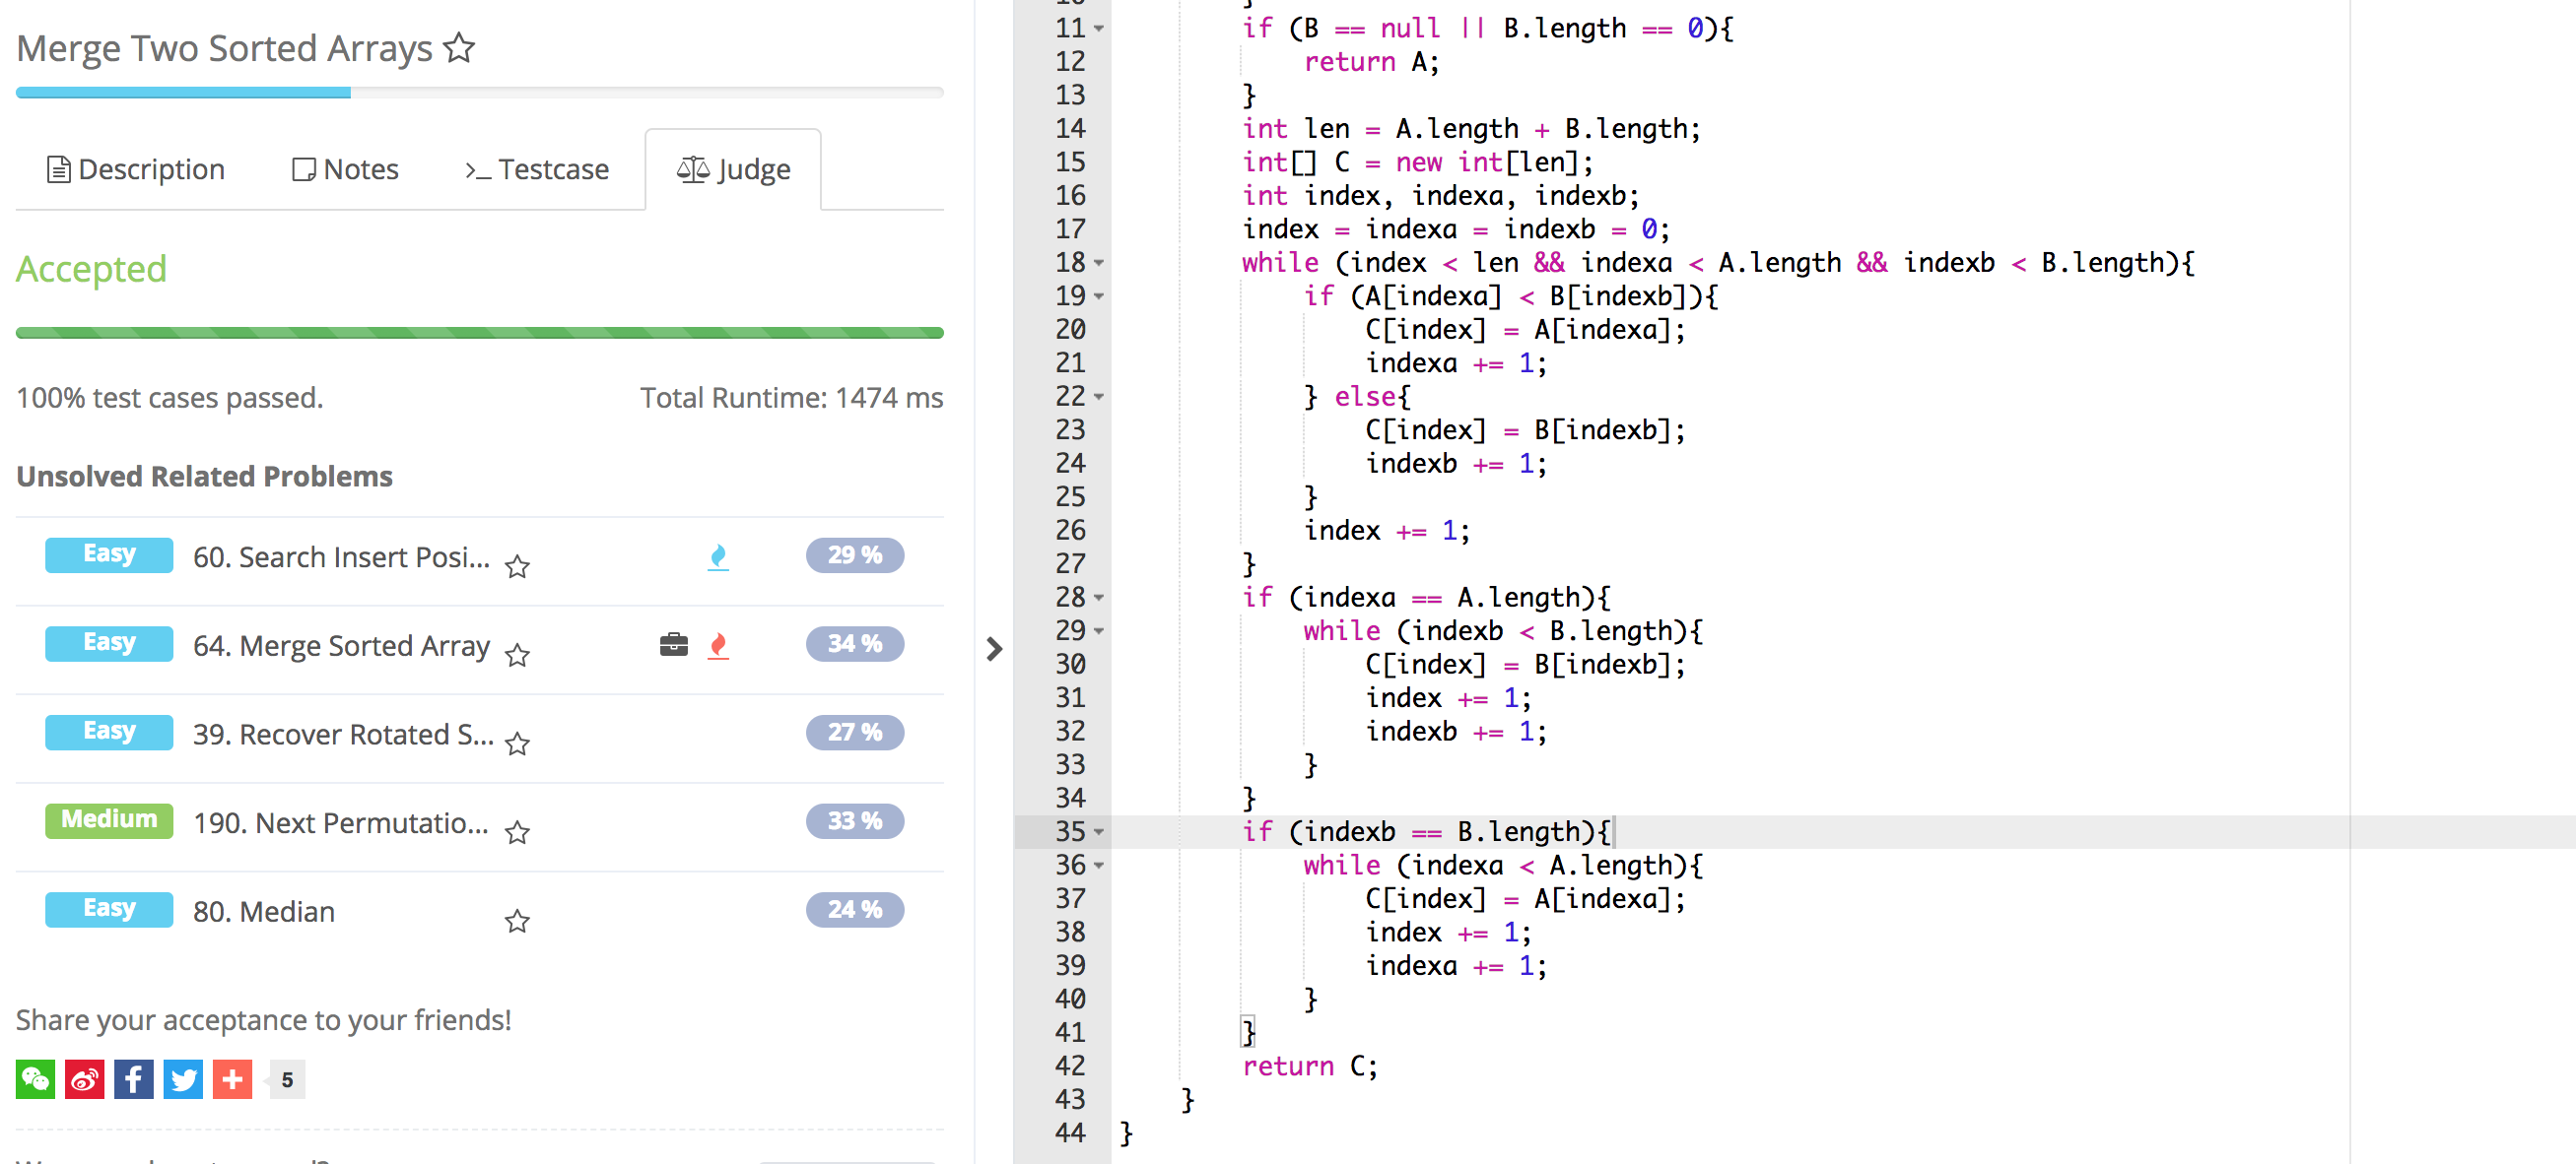Screen dimensions: 2576x1164
Task: Favorite the 39. Recover Rotated star
Action: coord(517,744)
